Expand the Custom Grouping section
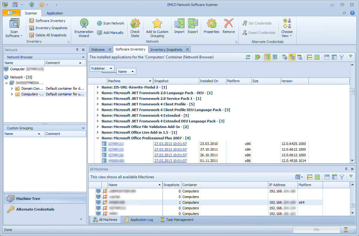Screen dimensions: 359x236 [x=83, y=128]
